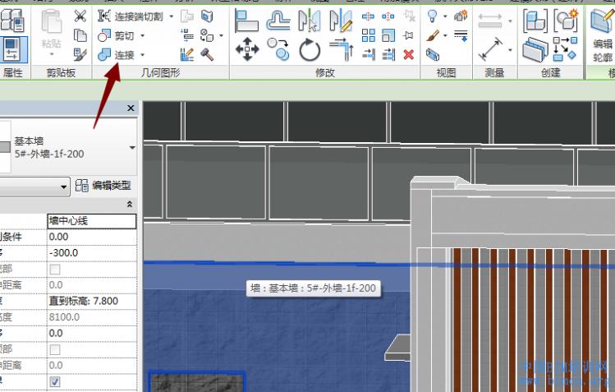Open the 连接 (Join) dropdown arrow

(143, 54)
